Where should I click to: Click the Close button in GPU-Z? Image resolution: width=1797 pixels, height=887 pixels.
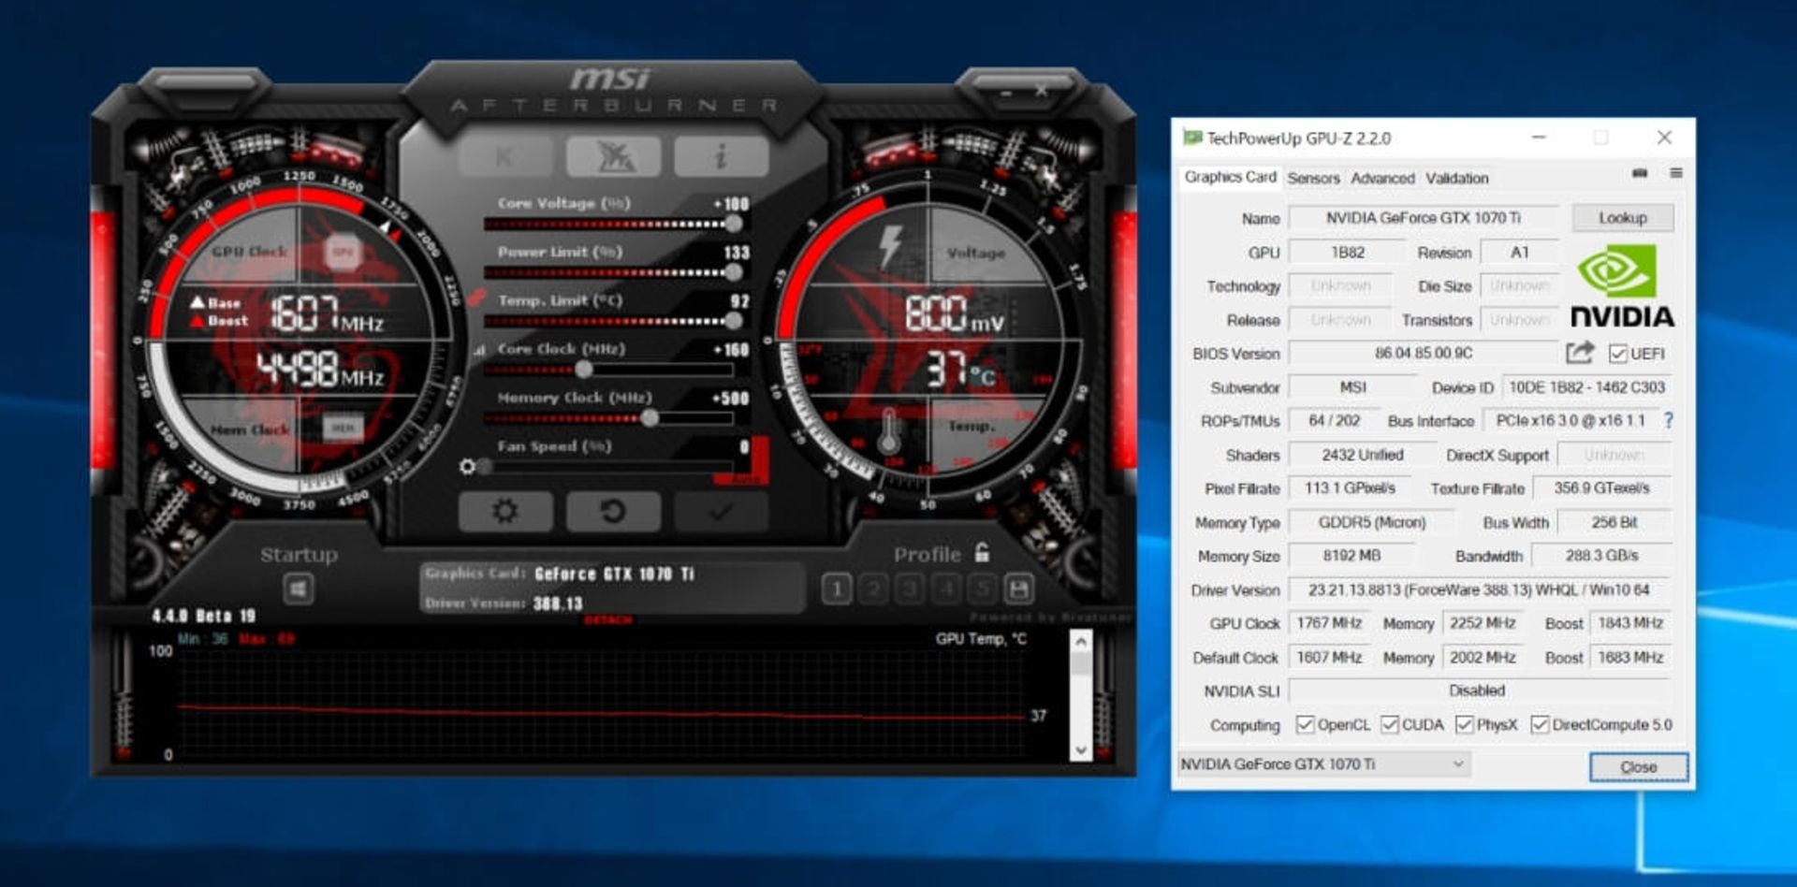(1638, 766)
